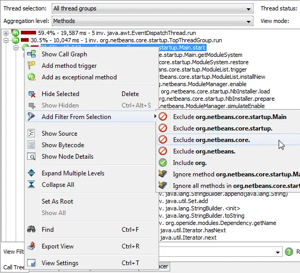The image size is (300, 273).
Task: Click the exclude icon beside org.netbeans.core.startup.Main
Action: coord(163,116)
